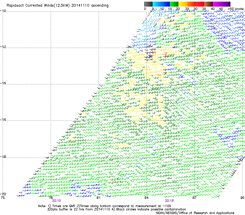Click the '-20' latitude axis label

point(3,194)
